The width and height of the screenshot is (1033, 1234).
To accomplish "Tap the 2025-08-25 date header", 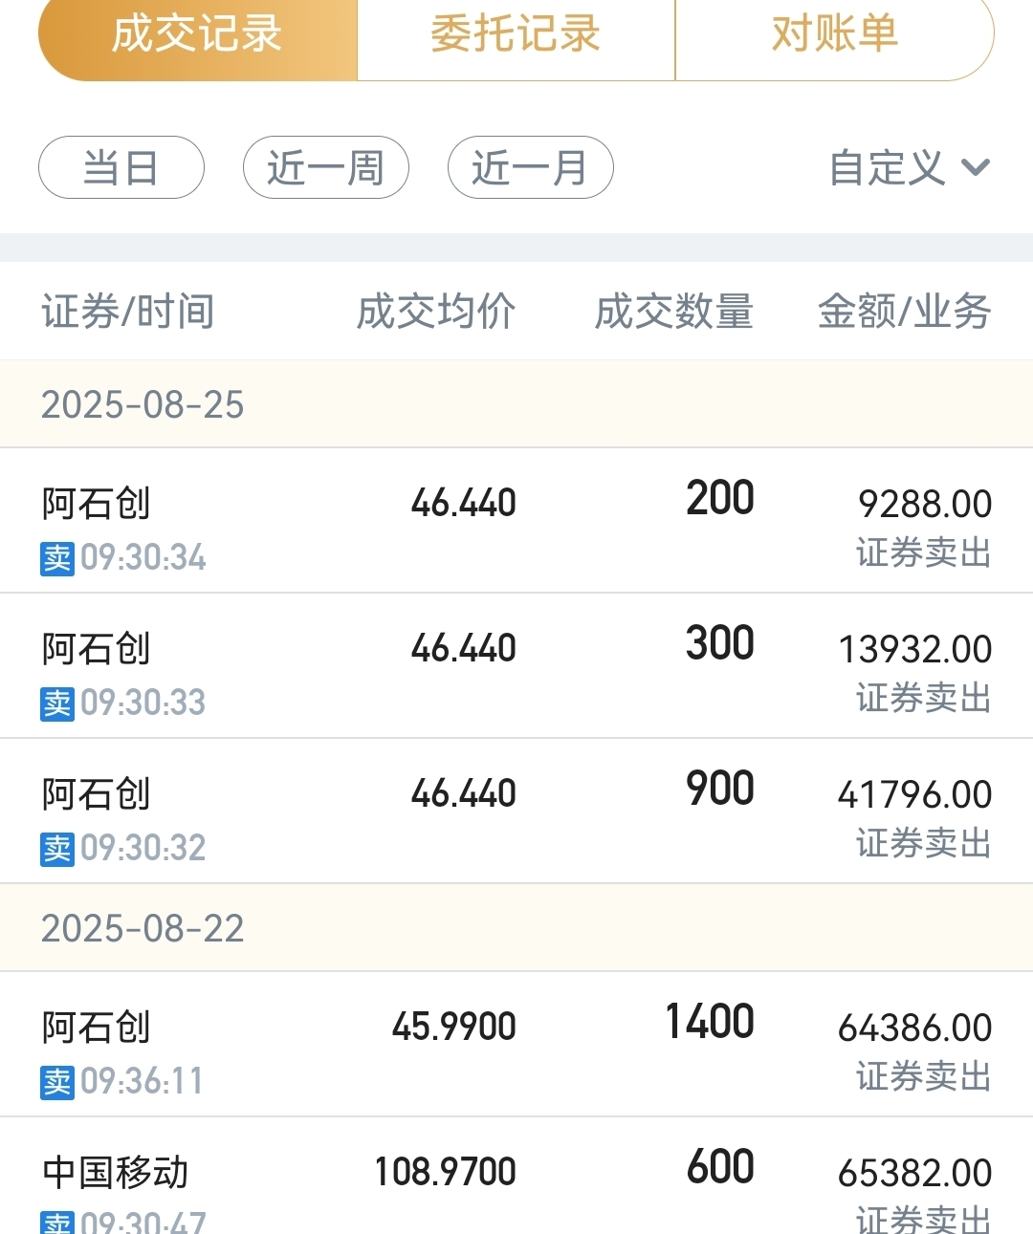I will click(x=516, y=404).
